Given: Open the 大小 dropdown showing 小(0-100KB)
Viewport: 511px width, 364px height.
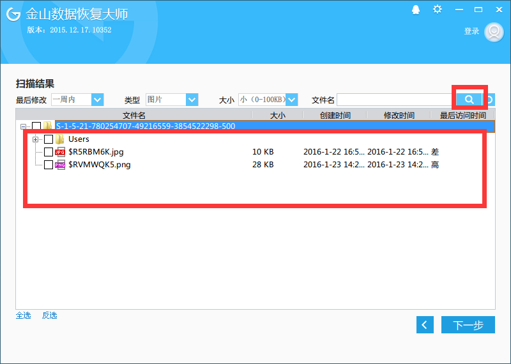Looking at the screenshot, I should [268, 100].
